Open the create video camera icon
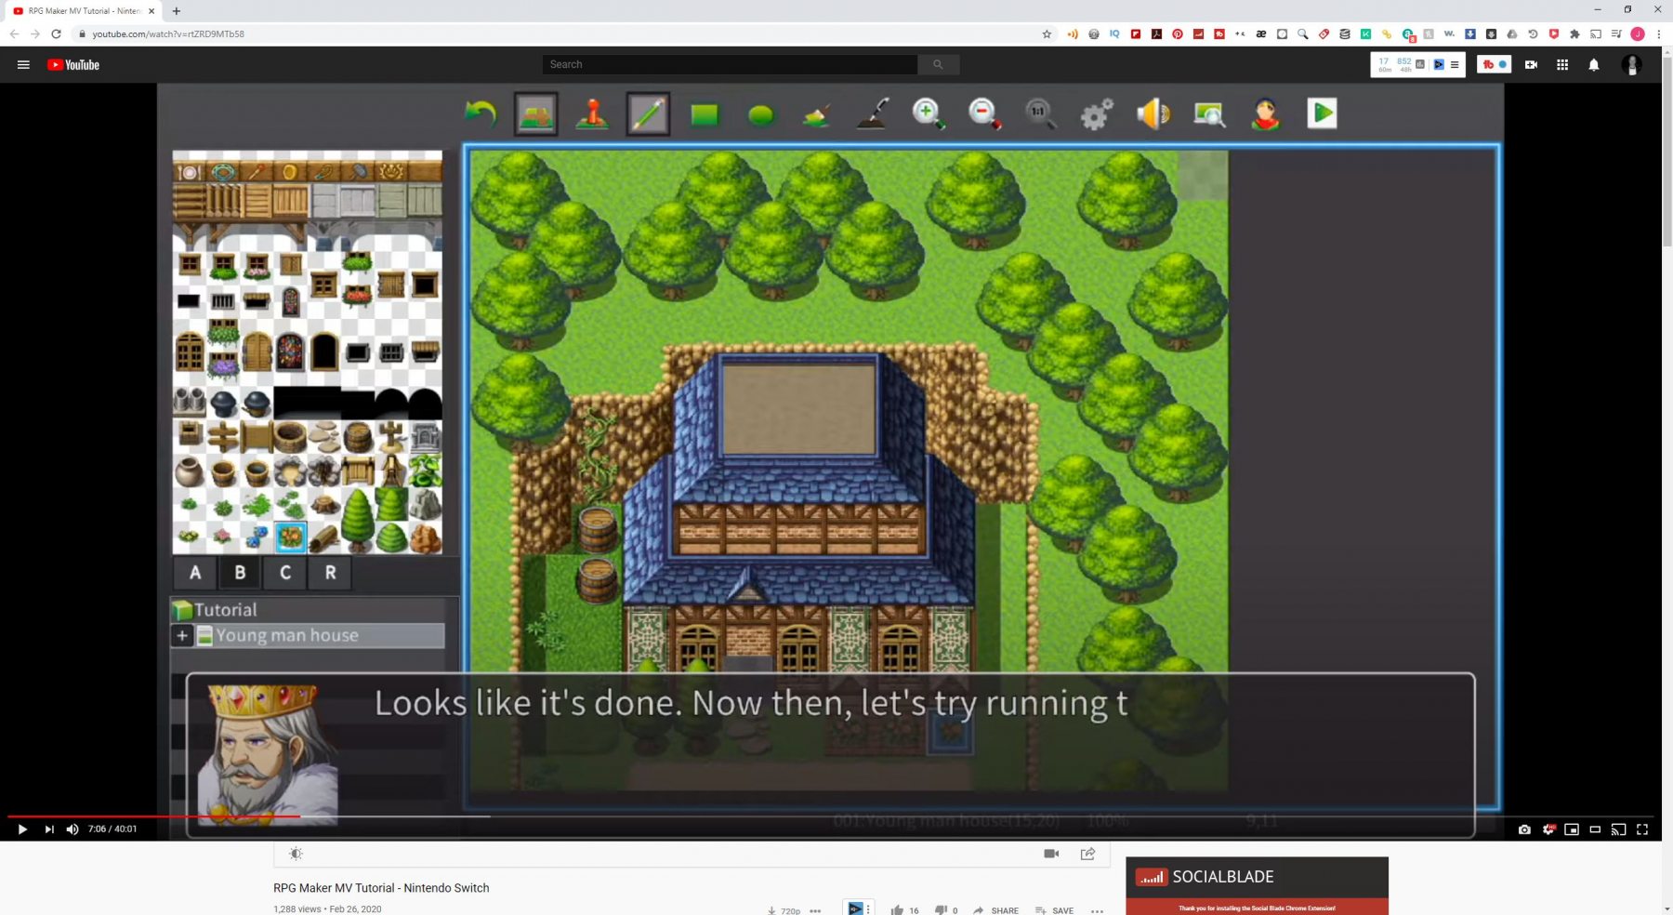This screenshot has height=915, width=1673. (x=1531, y=65)
